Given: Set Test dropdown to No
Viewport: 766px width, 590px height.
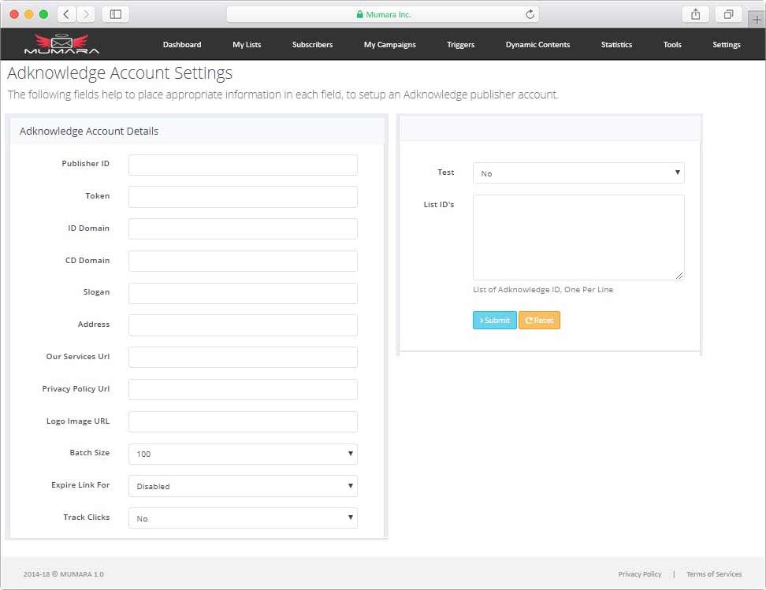Looking at the screenshot, I should pyautogui.click(x=578, y=173).
